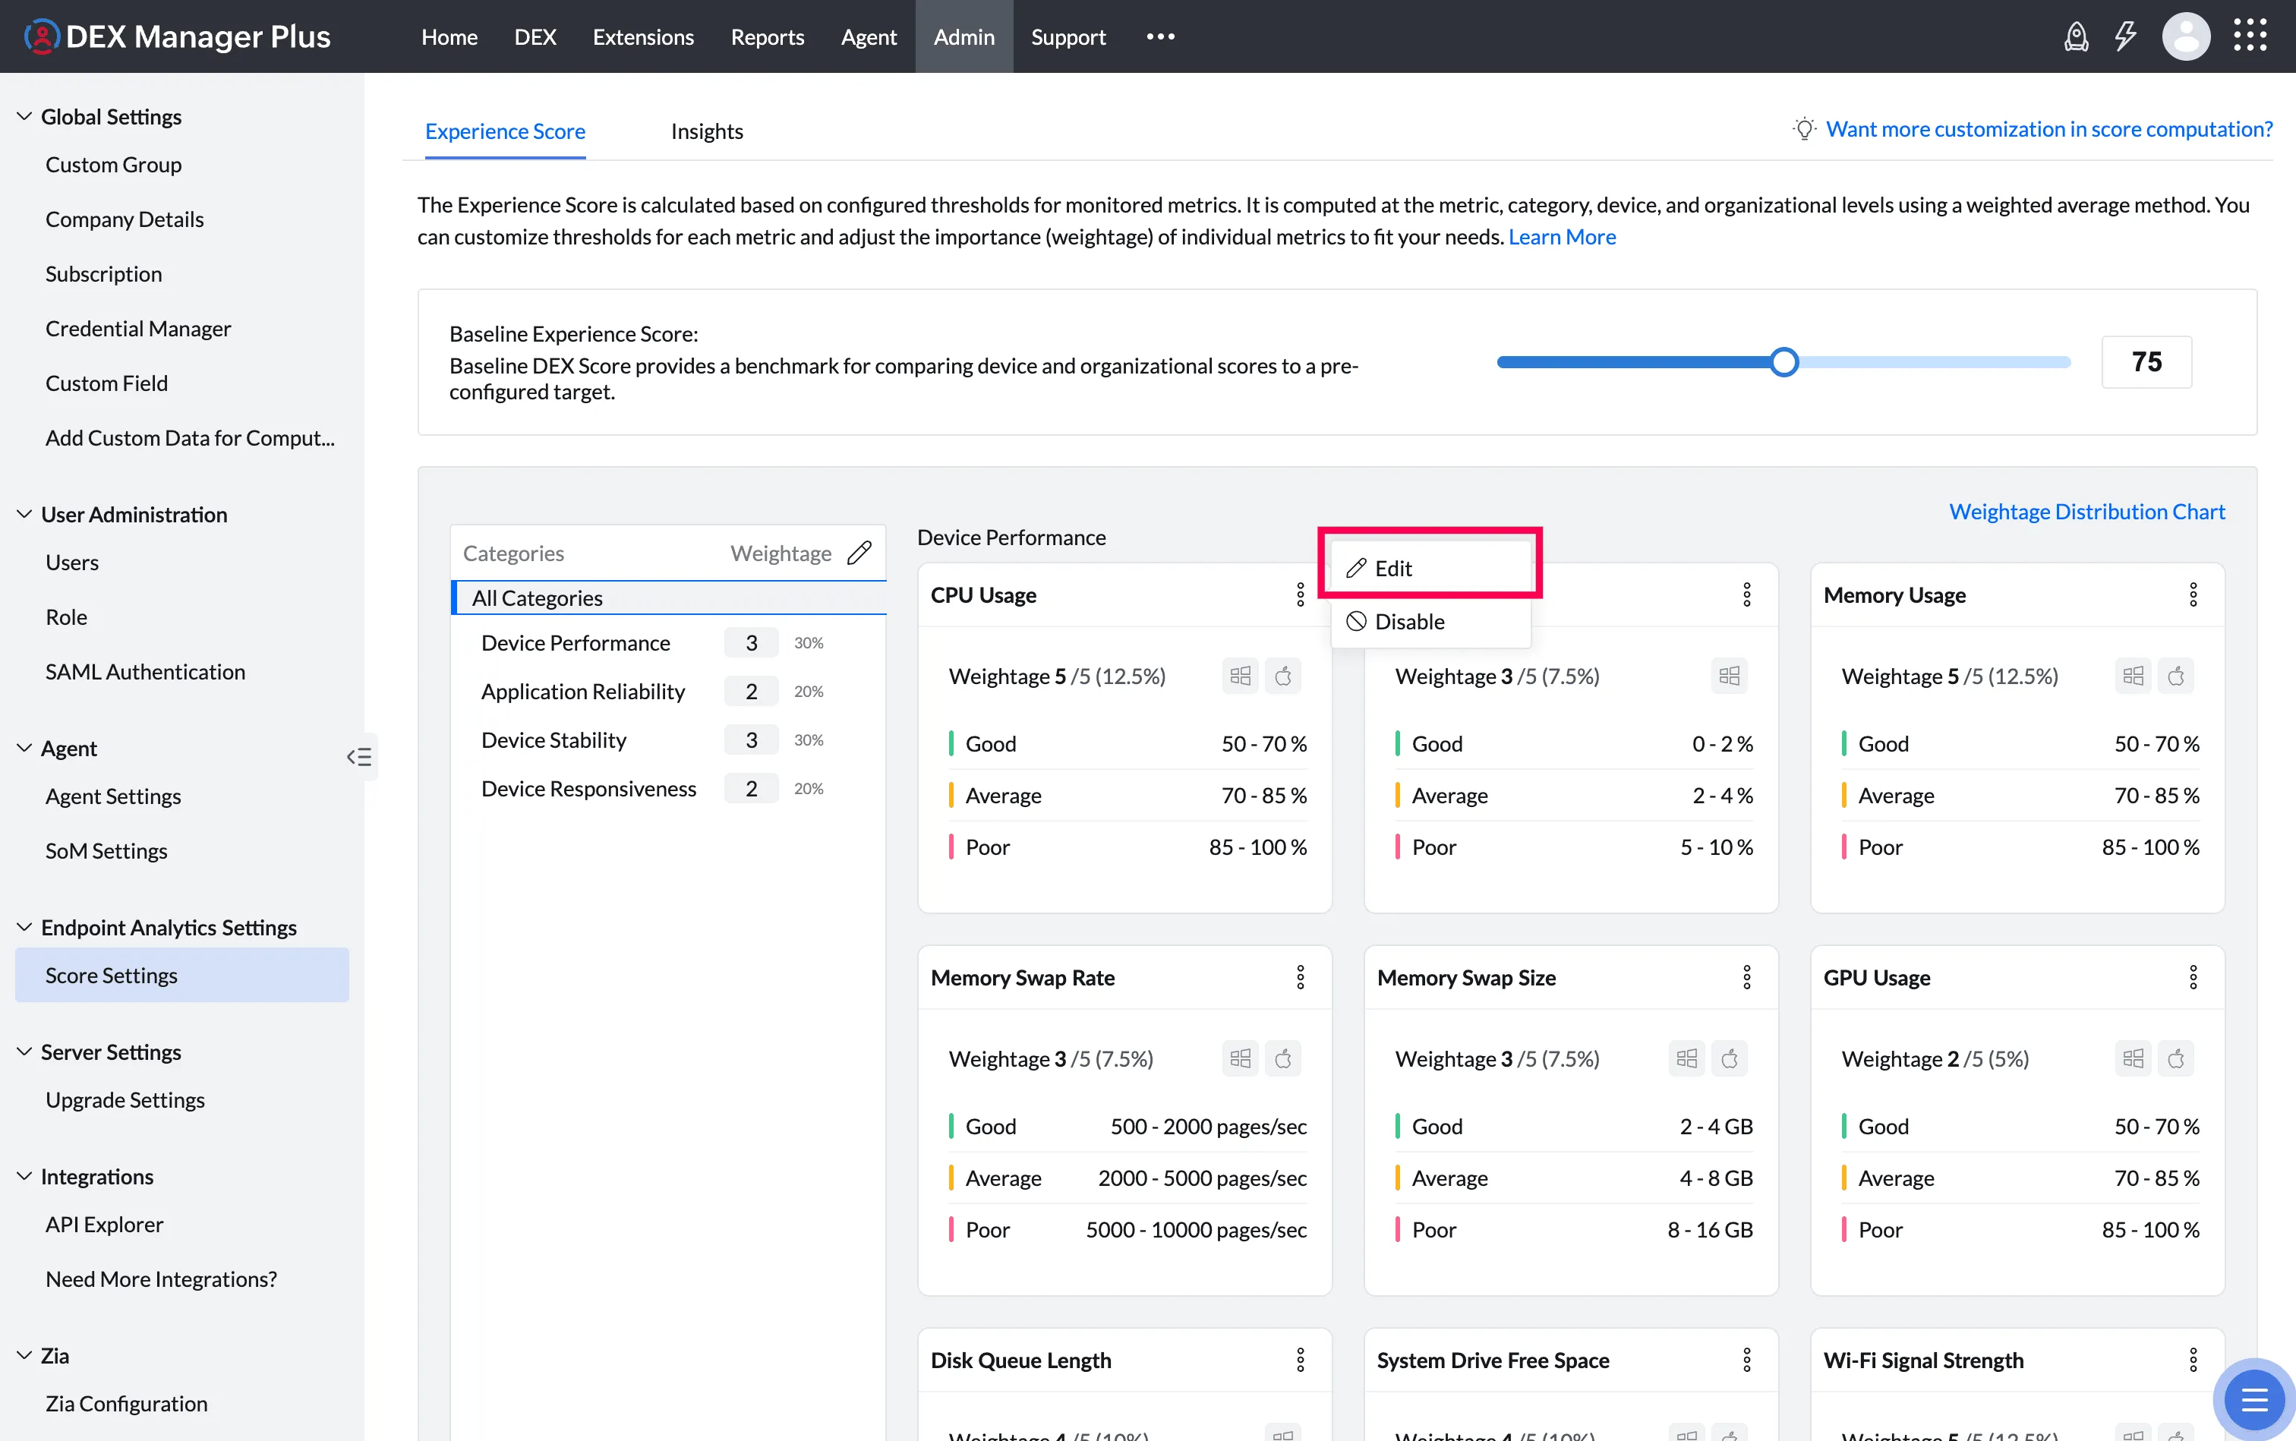Adjust the Baseline Experience Score slider handle

click(1784, 362)
